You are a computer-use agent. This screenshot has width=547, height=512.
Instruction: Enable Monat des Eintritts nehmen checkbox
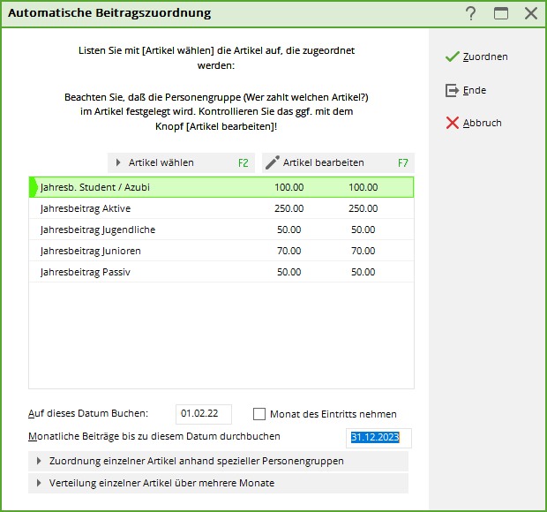coord(259,414)
